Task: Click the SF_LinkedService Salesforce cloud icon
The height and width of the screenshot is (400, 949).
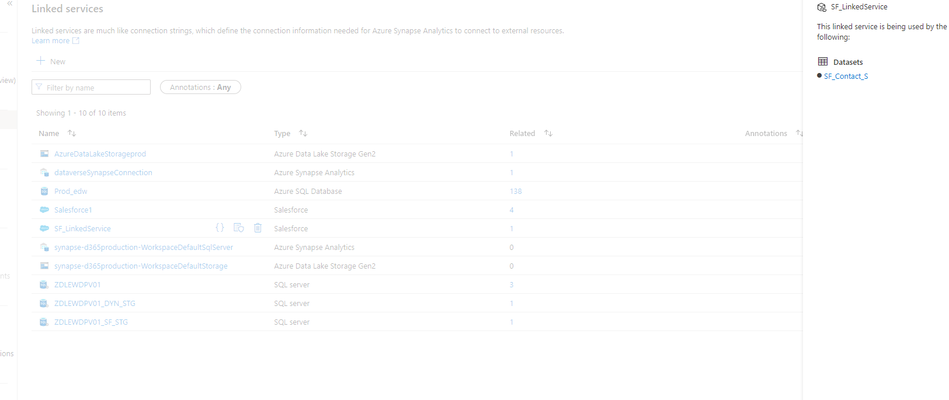Action: coord(44,228)
